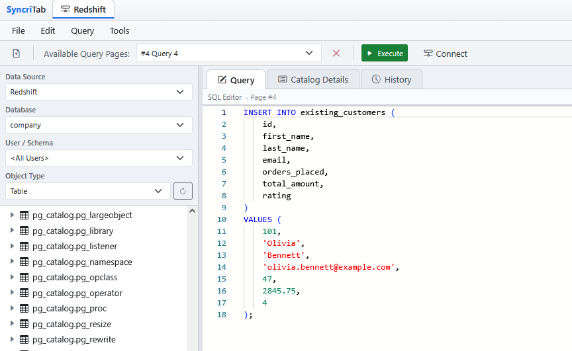
Task: Select pg_catalog.pg_proc table name
Action: (70, 309)
